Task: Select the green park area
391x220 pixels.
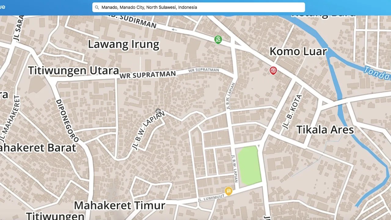Action: 250,165
